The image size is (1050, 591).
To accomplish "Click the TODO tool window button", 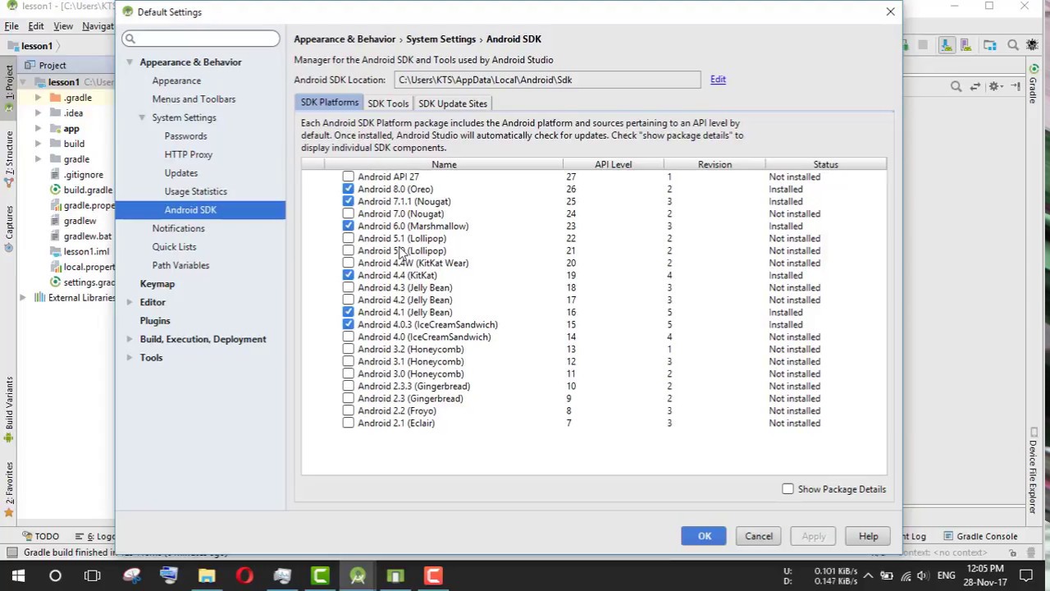I will 40,536.
